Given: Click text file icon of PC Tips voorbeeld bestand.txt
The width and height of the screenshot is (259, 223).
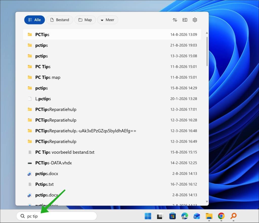Looking at the screenshot, I should 30,152.
